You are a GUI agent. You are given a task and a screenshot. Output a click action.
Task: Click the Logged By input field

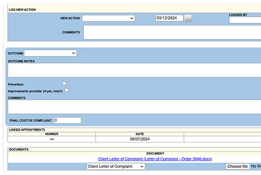(245, 20)
